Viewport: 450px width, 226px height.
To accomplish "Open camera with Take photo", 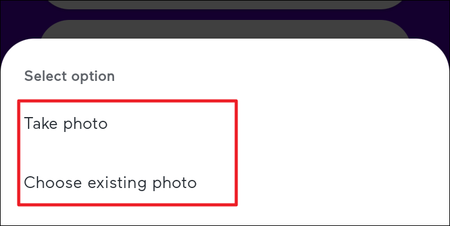I will 65,124.
